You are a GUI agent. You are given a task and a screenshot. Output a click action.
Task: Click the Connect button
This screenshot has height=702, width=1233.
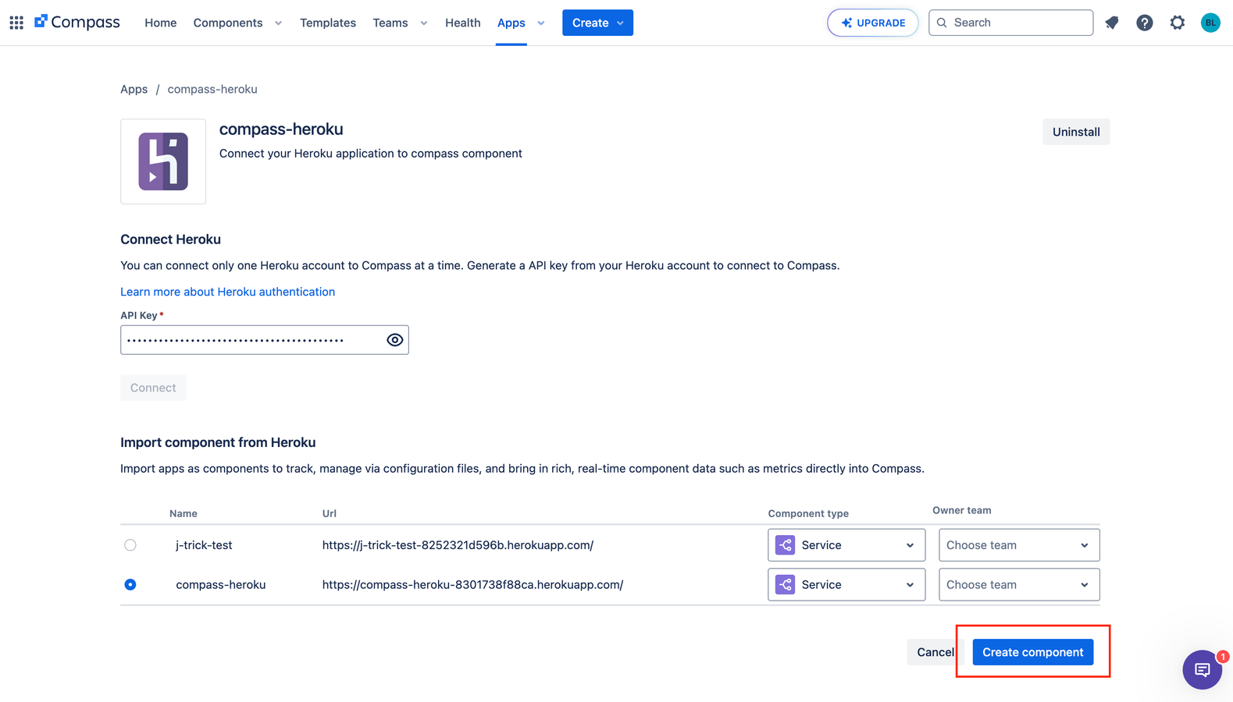point(153,388)
